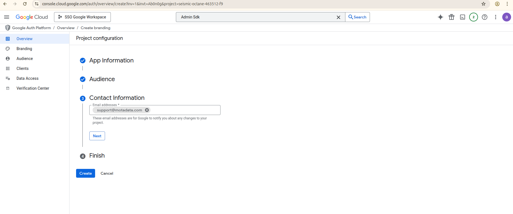Click inside the Email addresses field

pos(185,110)
